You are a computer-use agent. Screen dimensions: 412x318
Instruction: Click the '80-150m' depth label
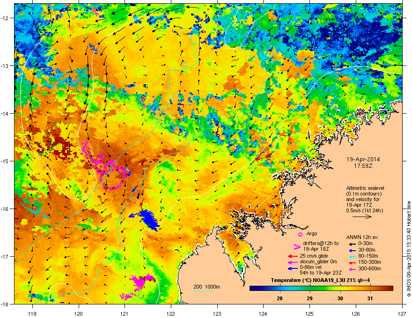[368, 256]
